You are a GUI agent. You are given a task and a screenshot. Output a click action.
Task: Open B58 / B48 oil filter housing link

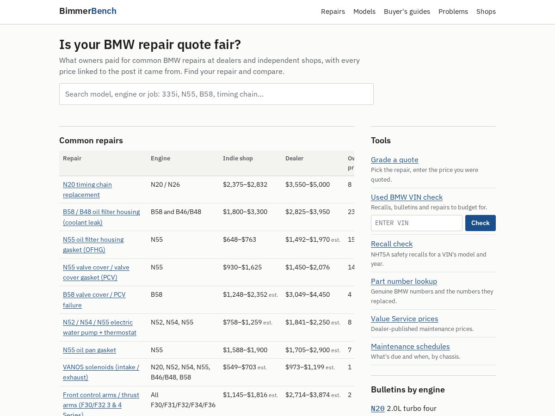coord(101,217)
